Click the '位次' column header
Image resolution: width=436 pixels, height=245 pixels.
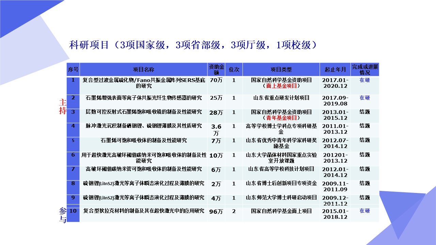pyautogui.click(x=234, y=69)
